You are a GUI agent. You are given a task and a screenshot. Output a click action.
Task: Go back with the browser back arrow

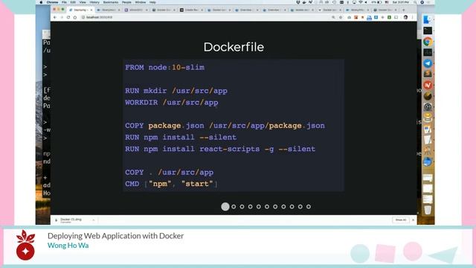click(x=55, y=17)
